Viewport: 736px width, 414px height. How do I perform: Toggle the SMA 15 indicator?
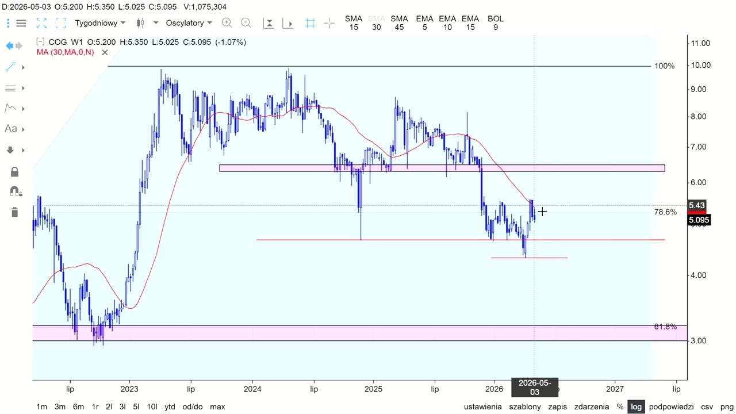tap(354, 23)
